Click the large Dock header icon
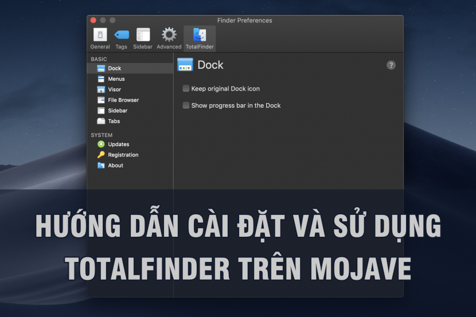The width and height of the screenshot is (476, 317). click(185, 65)
